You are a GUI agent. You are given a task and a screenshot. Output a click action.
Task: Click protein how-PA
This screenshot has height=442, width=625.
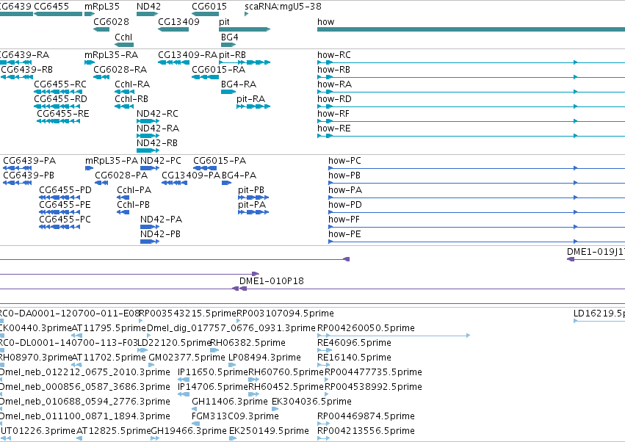click(345, 190)
